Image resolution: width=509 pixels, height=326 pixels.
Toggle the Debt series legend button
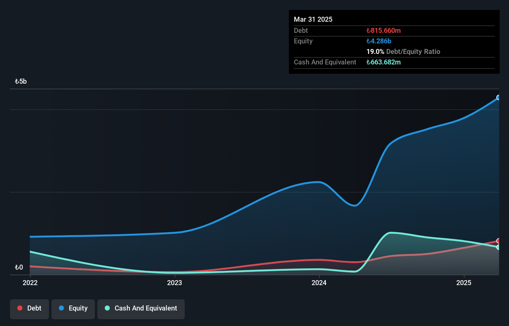click(29, 309)
